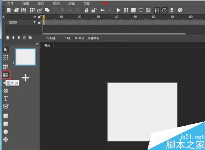
Task: Generate QR code preview
Action: [x=148, y=10]
